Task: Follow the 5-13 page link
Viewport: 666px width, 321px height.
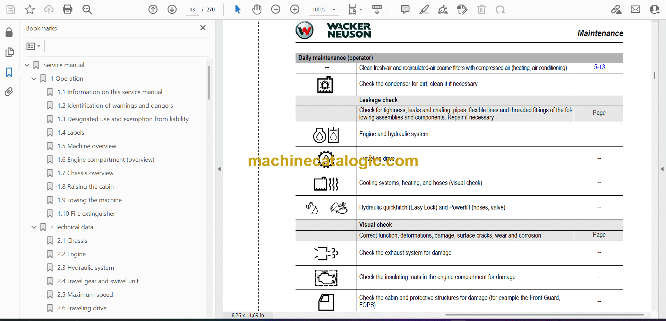Action: pos(599,67)
